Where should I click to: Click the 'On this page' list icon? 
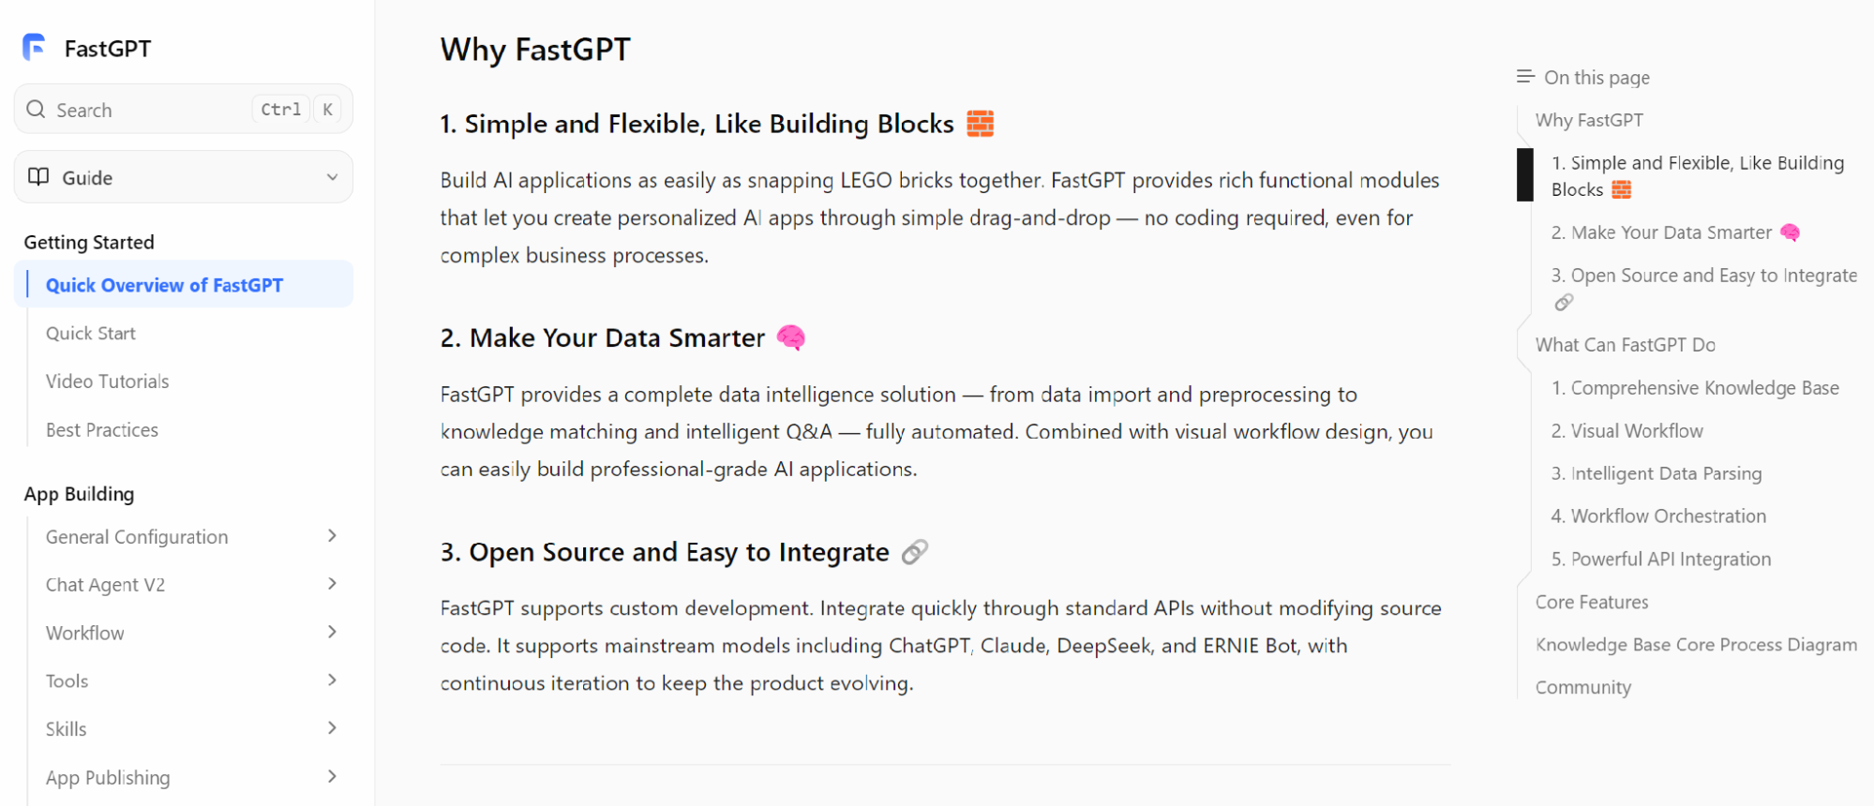coord(1525,77)
